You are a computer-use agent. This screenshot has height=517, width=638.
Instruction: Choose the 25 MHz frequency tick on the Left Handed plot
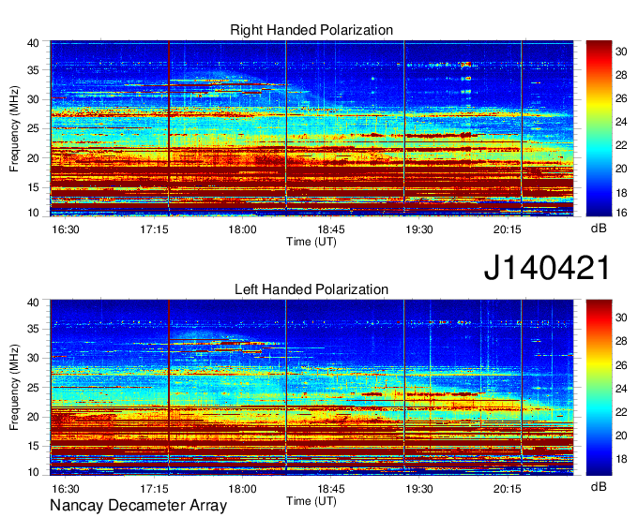point(33,388)
